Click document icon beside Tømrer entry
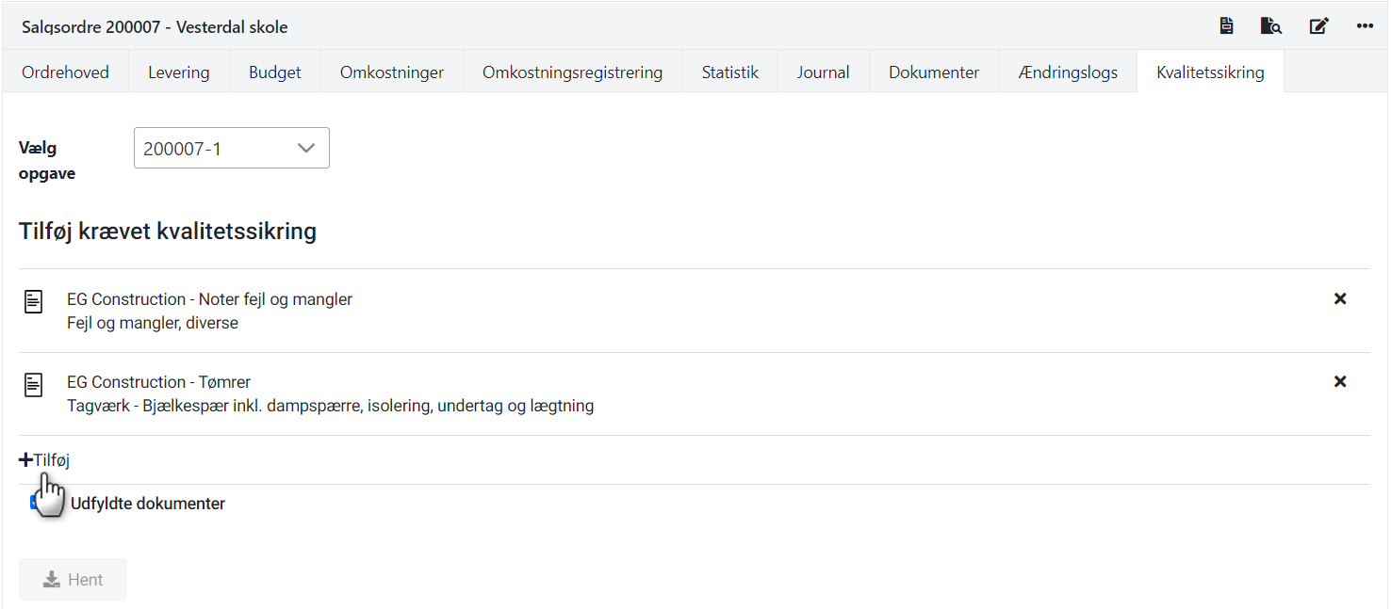 point(34,385)
